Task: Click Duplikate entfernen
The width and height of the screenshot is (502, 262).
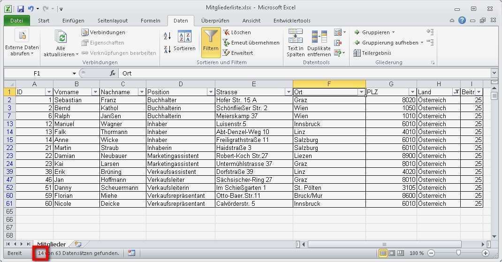Action: click(319, 44)
